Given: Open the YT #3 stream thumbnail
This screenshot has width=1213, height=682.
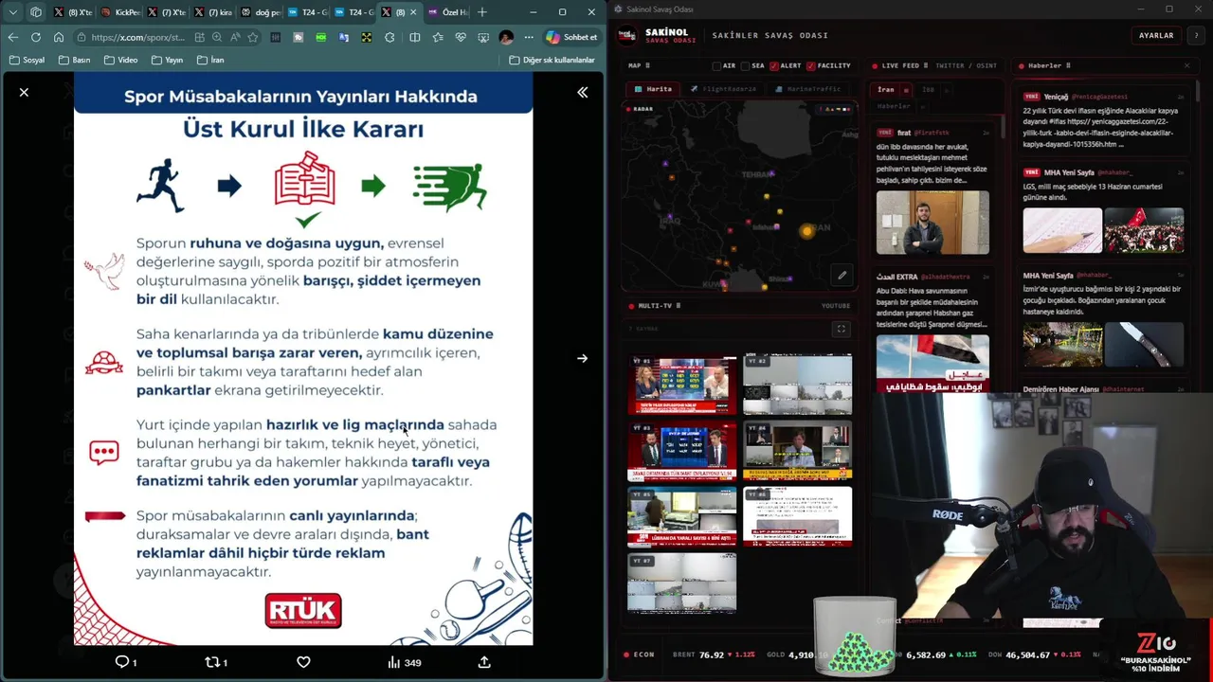Looking at the screenshot, I should (x=681, y=451).
